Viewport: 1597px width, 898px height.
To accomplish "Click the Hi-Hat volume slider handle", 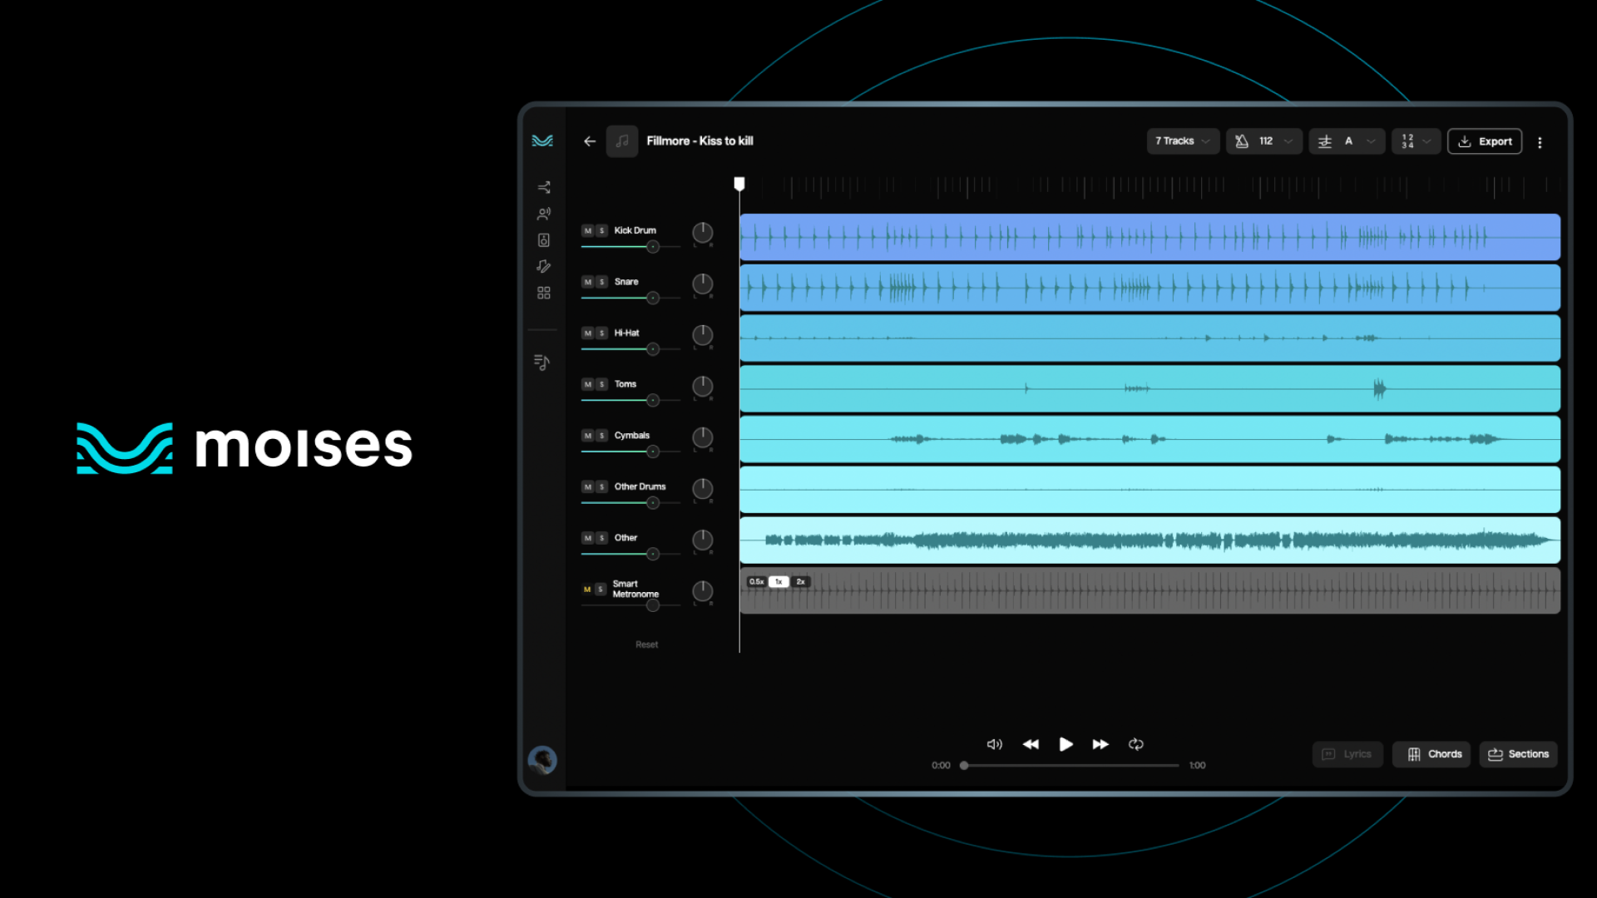I will pos(653,349).
